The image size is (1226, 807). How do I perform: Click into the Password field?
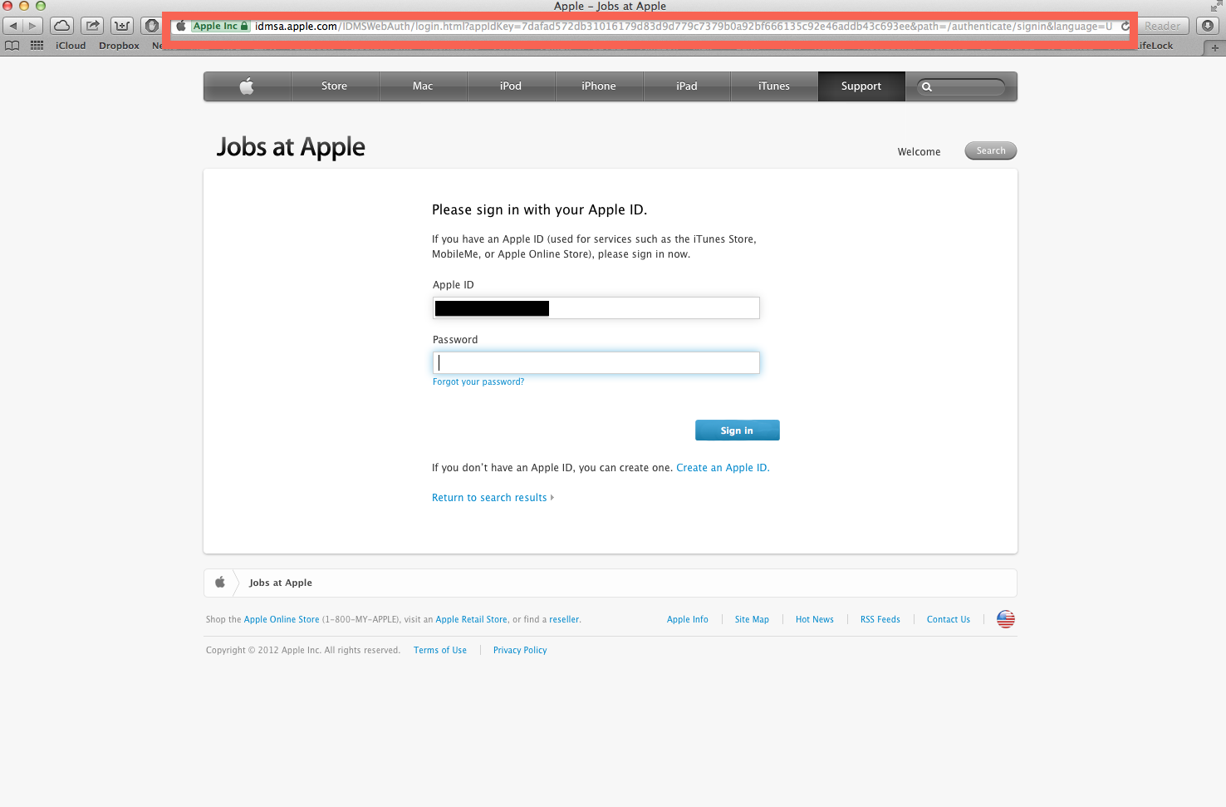pyautogui.click(x=596, y=362)
